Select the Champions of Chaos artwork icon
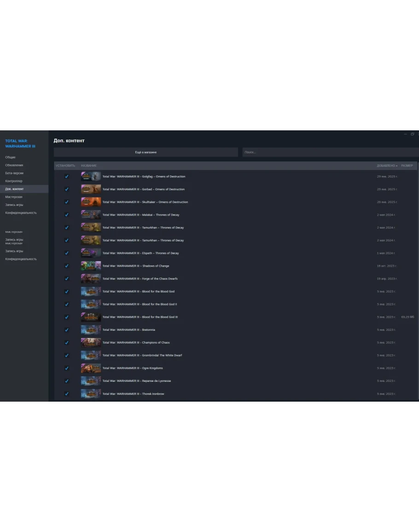This screenshot has height=532, width=419. [91, 343]
